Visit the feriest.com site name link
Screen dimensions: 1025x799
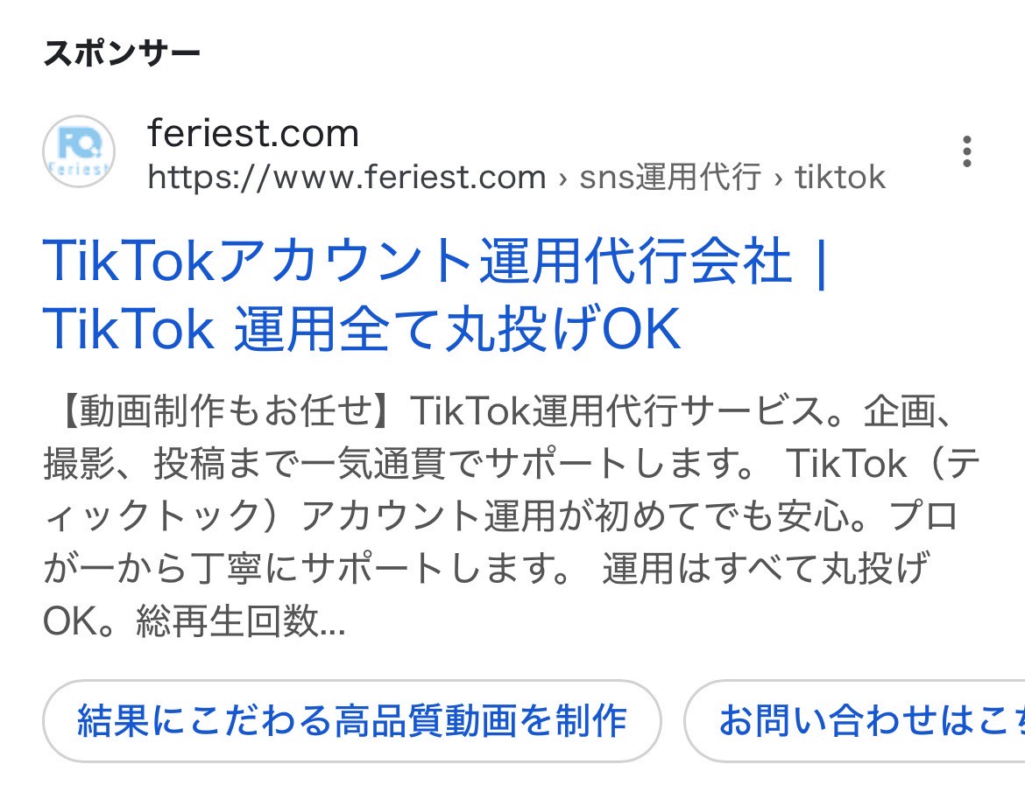(x=253, y=133)
